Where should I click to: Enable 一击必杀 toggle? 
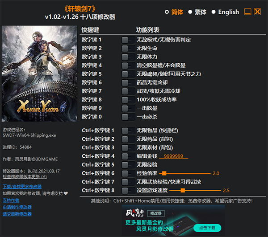pyautogui.click(x=128, y=117)
